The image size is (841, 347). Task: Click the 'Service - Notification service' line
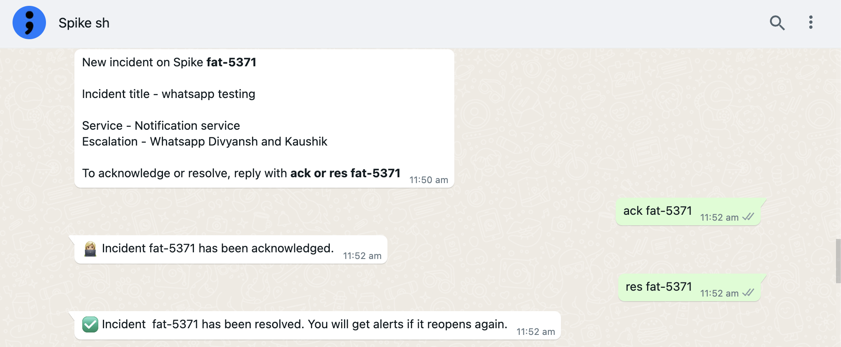tap(161, 126)
